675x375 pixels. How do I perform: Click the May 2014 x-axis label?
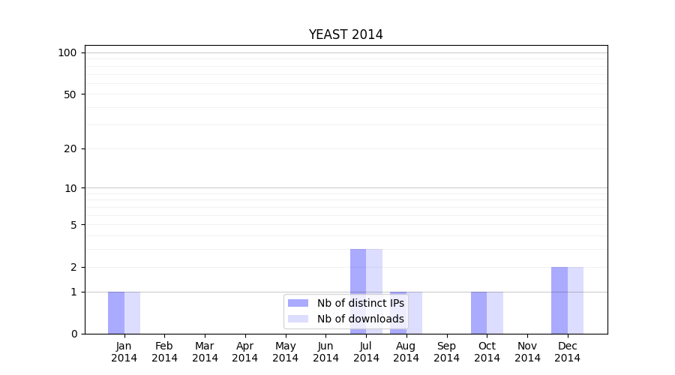pos(285,352)
